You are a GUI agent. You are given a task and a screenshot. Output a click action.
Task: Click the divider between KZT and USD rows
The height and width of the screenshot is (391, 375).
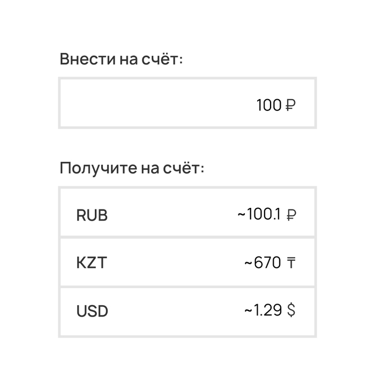click(187, 287)
